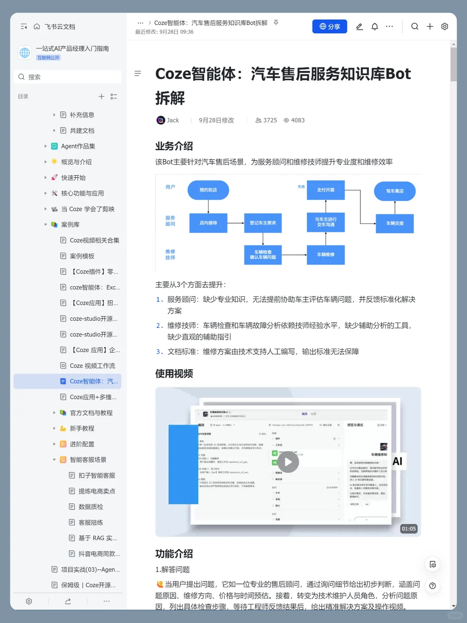Image resolution: width=467 pixels, height=623 pixels.
Task: Open settings gear in the top right
Action: (x=445, y=26)
